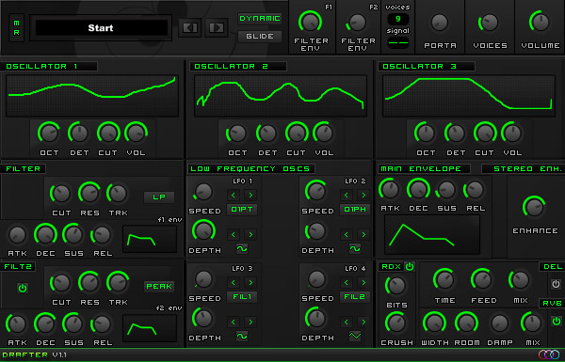Toggle the RDX power button
Image resolution: width=565 pixels, height=362 pixels.
click(x=410, y=267)
